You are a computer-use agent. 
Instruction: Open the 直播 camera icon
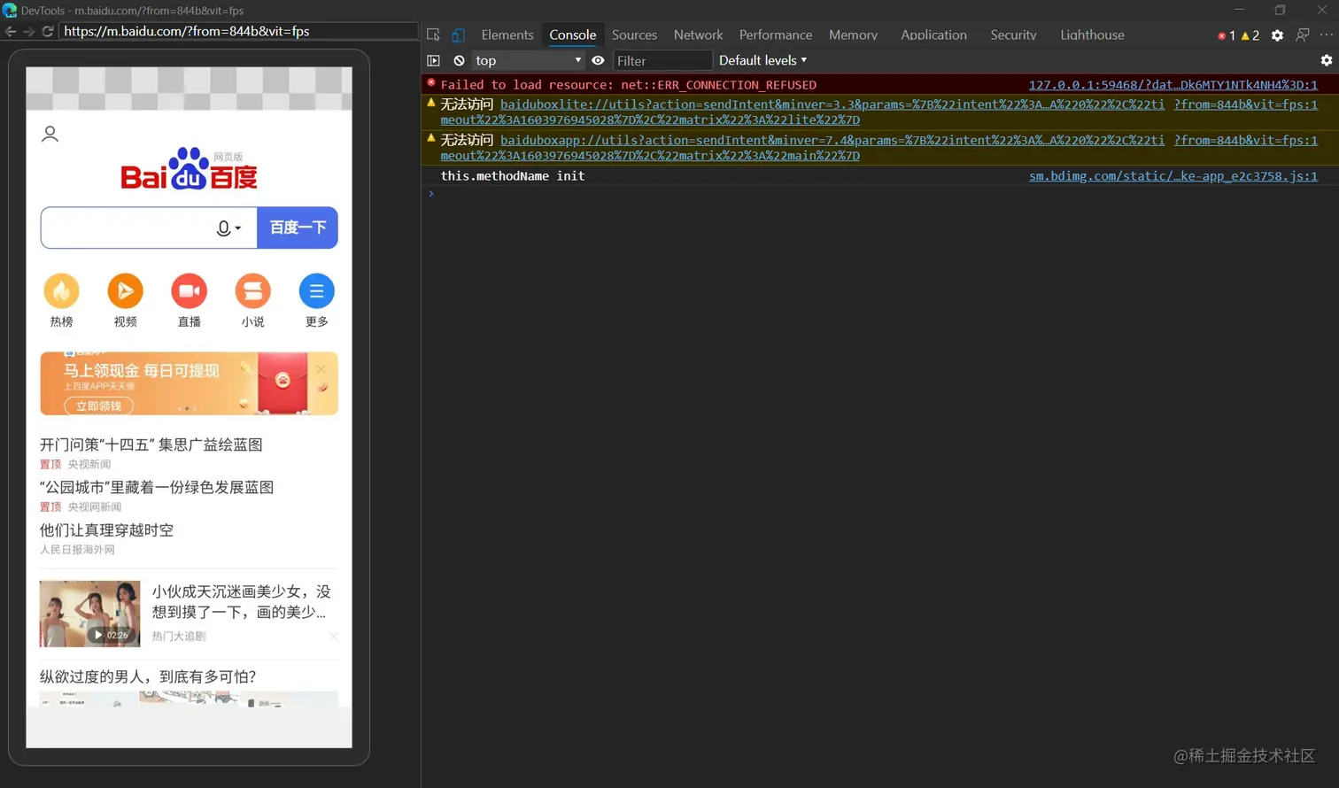tap(189, 291)
